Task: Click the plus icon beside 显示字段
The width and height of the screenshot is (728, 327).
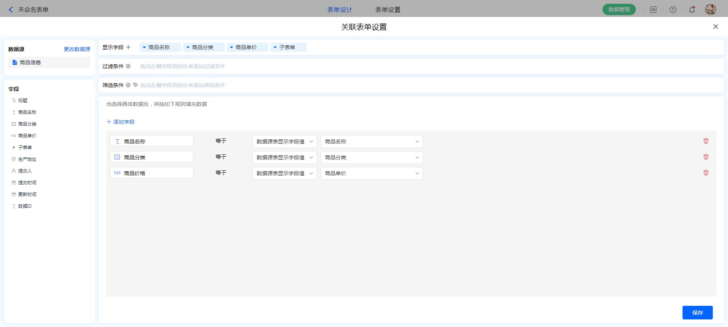Action: 128,47
